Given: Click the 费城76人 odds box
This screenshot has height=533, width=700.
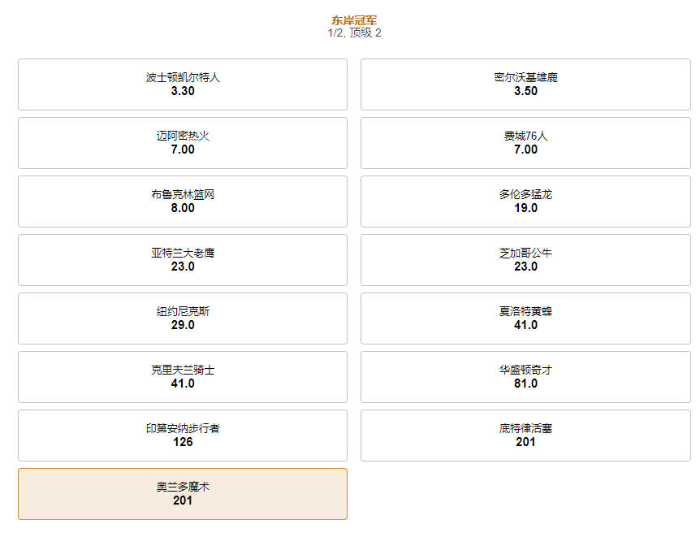Looking at the screenshot, I should [525, 143].
